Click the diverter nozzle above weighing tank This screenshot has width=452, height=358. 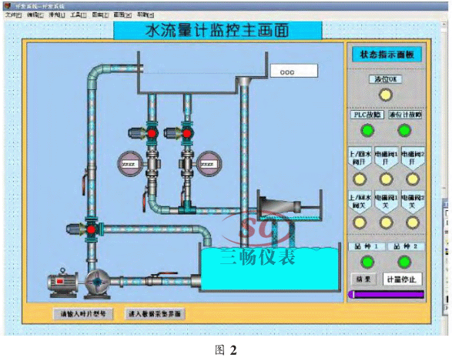pyautogui.click(x=280, y=206)
